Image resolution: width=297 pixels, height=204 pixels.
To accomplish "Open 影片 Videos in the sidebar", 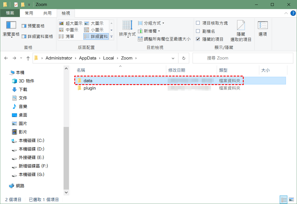I will click(20, 132).
